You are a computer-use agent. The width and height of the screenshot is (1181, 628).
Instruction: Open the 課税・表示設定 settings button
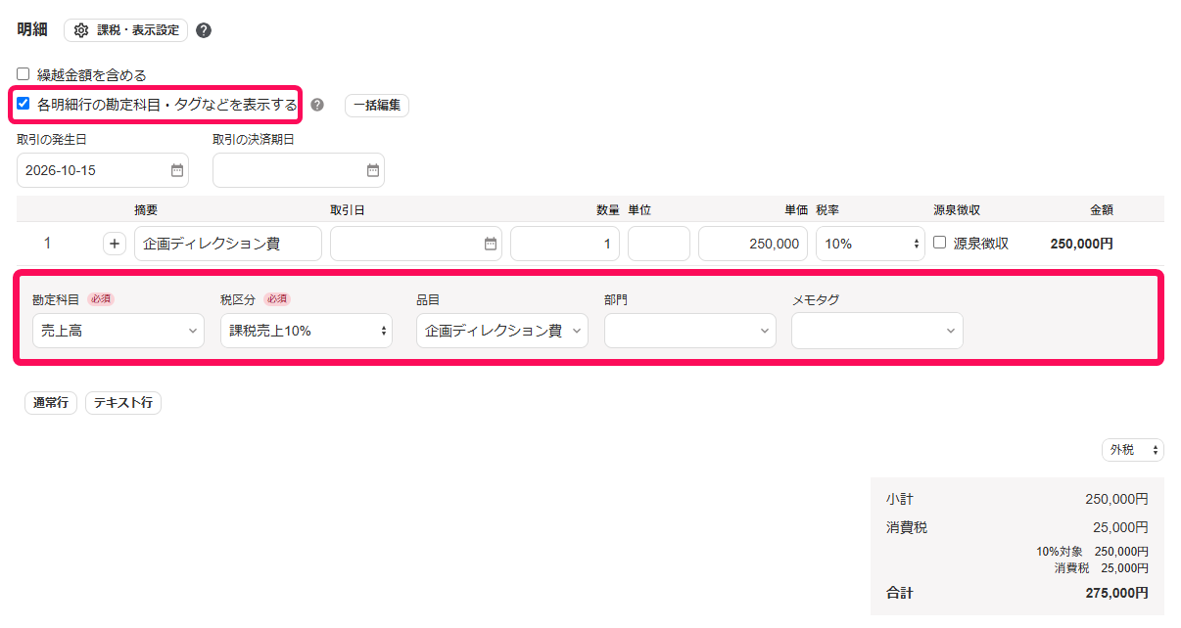click(x=125, y=30)
